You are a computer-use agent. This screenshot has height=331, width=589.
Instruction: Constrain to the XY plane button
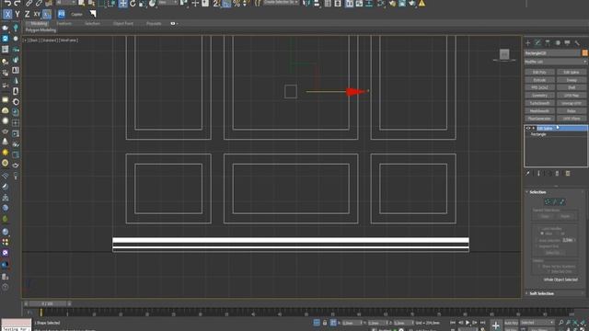click(x=37, y=15)
